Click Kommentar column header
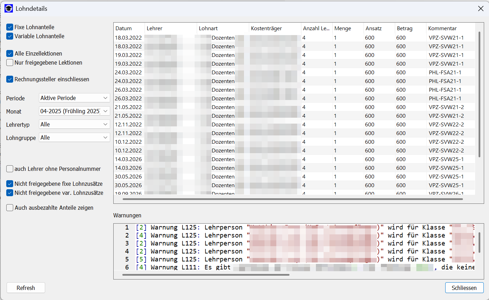 pyautogui.click(x=450, y=28)
